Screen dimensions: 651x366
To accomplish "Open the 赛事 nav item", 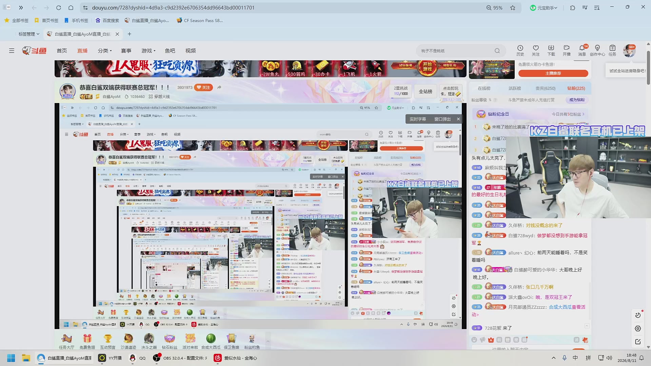I will [x=126, y=51].
